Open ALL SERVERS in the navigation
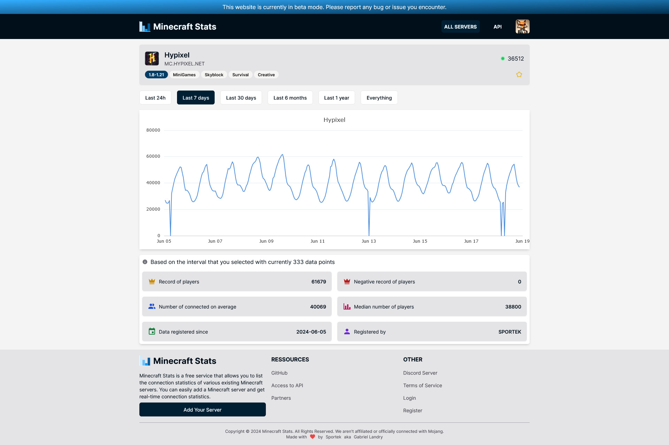Screen dimensions: 669x445 460,26
